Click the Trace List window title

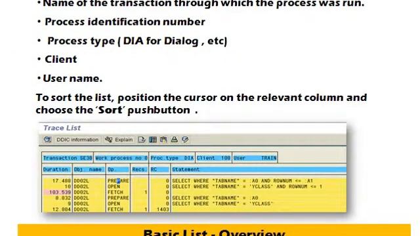pyautogui.click(x=62, y=128)
